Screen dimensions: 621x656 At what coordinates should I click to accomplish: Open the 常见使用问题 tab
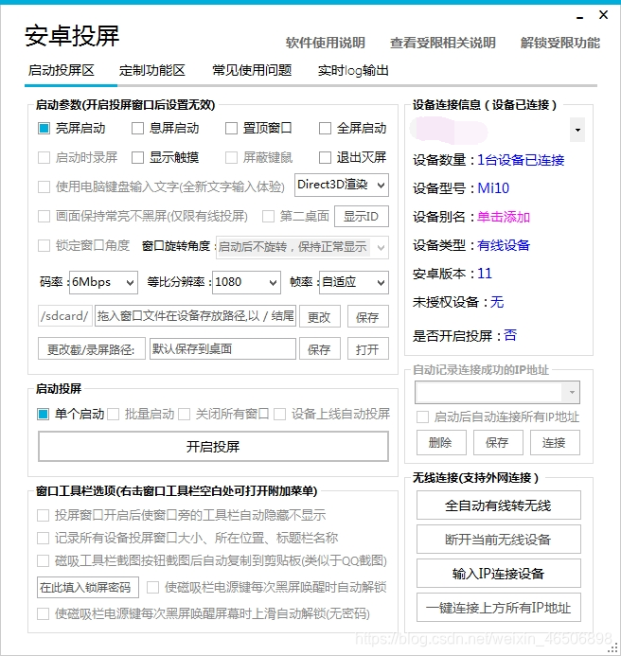252,70
